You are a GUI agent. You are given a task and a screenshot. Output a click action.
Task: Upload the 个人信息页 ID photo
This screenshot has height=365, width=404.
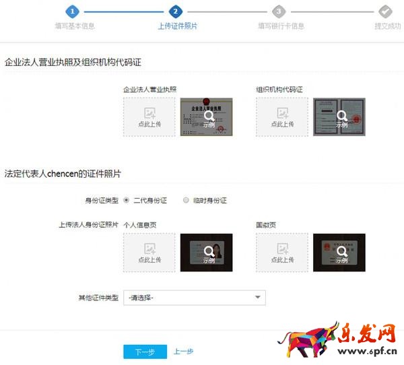click(x=149, y=253)
